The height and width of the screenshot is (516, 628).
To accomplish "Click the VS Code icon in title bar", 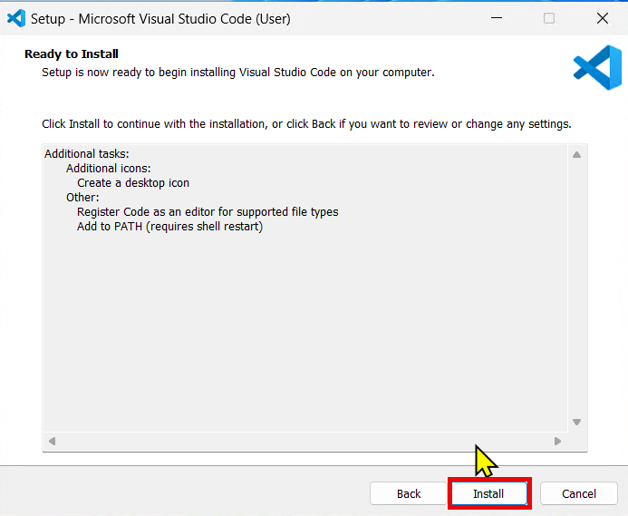I will 16,18.
